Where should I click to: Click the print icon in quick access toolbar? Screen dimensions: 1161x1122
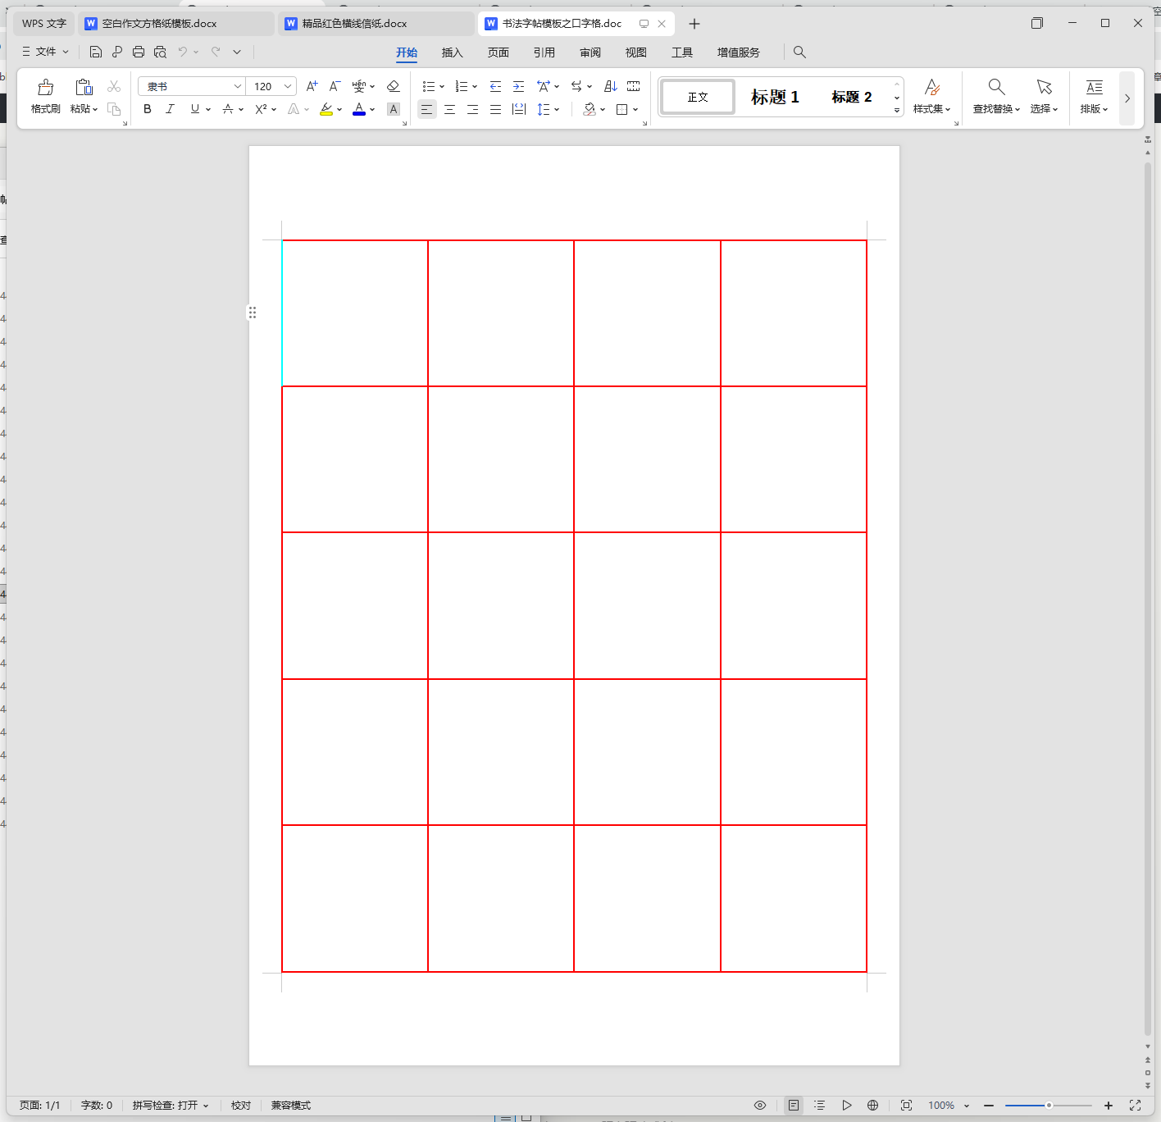(139, 52)
